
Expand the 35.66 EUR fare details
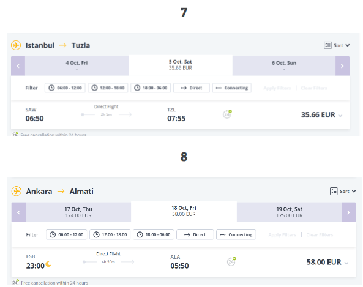(340, 116)
